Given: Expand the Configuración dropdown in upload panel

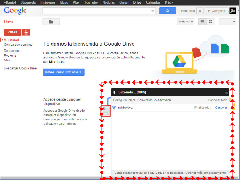Looking at the screenshot, I should pyautogui.click(x=124, y=100).
